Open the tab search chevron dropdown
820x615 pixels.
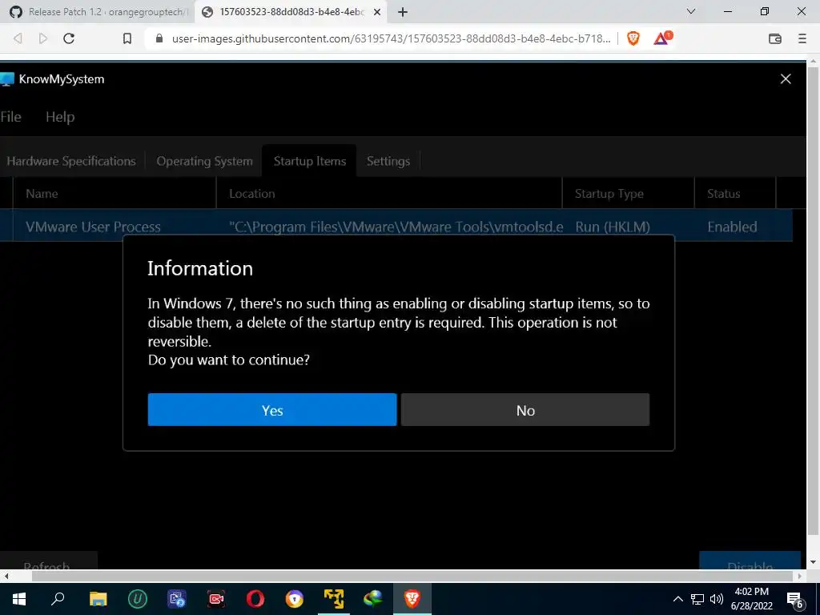coord(691,11)
